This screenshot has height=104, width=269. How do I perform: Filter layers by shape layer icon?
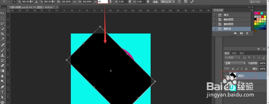click(259, 58)
